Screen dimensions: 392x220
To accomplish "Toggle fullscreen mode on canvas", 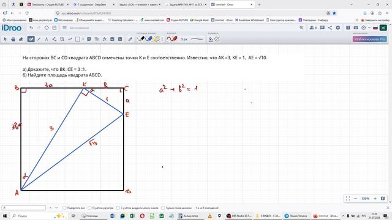I will point(348,199).
